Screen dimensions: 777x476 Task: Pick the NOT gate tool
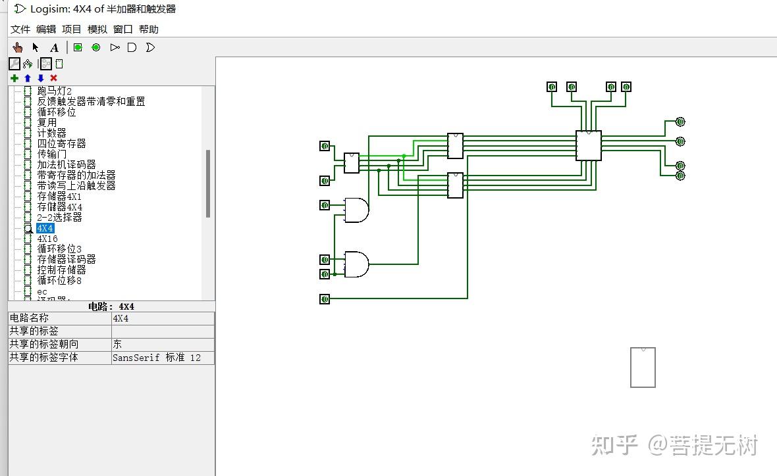(114, 47)
